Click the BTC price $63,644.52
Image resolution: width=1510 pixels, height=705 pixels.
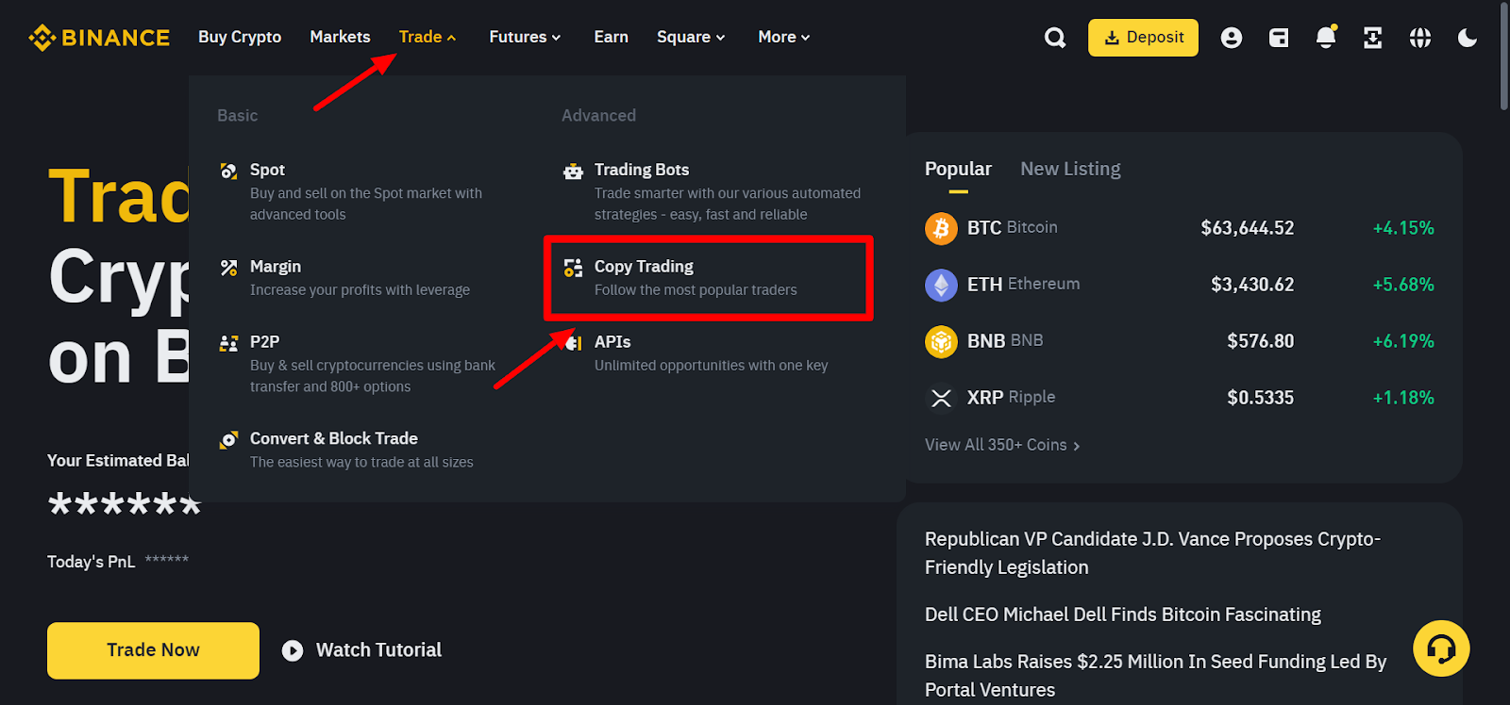1247,228
